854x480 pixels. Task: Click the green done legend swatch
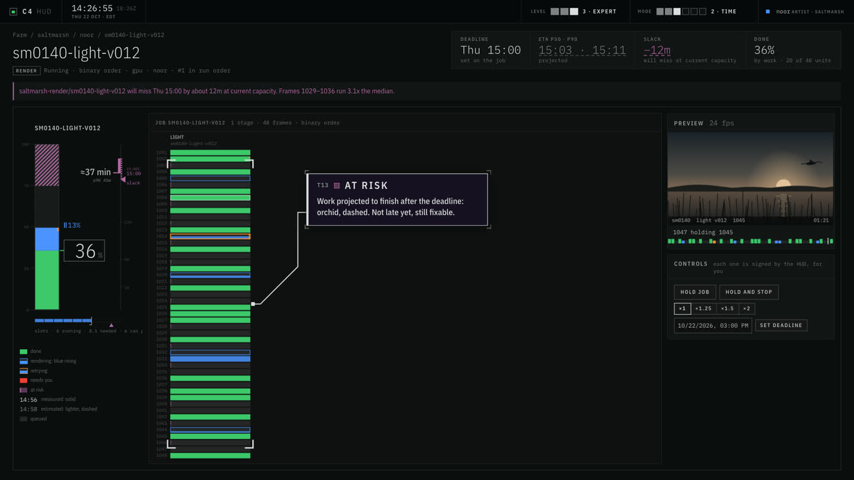(x=23, y=351)
